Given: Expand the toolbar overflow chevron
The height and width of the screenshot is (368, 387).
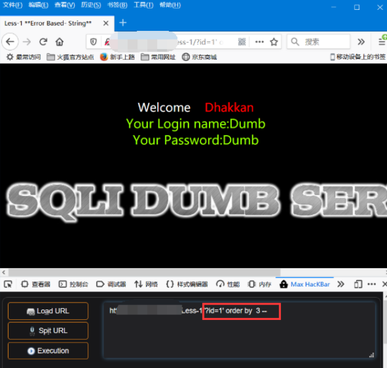Looking at the screenshot, I should coord(361,42).
